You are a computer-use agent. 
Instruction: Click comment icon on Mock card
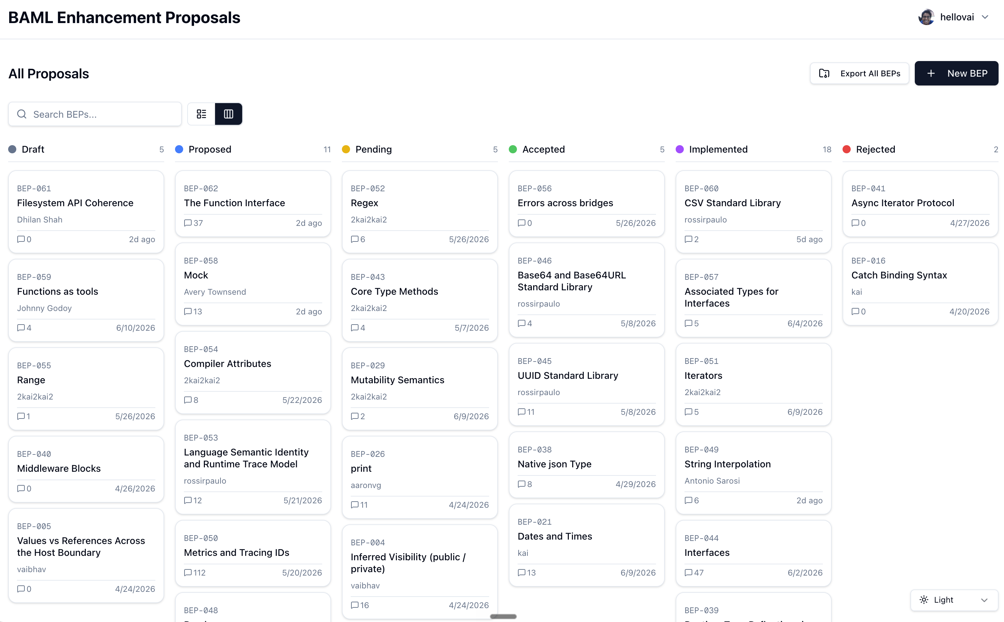[188, 311]
